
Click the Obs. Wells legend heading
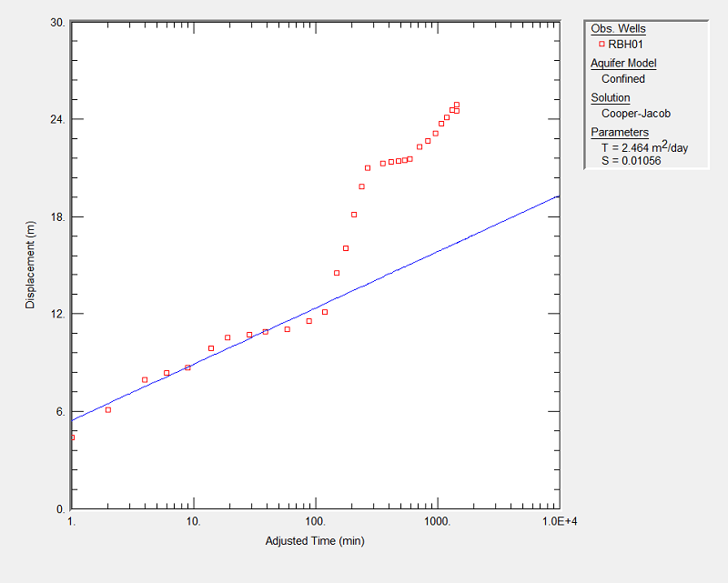click(618, 28)
